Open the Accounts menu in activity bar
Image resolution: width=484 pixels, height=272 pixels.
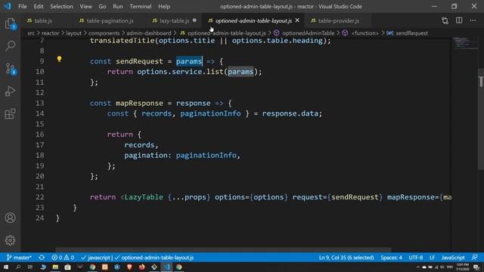[10, 218]
